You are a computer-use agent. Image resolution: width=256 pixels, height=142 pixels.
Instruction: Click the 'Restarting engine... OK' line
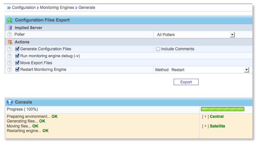click(x=28, y=131)
